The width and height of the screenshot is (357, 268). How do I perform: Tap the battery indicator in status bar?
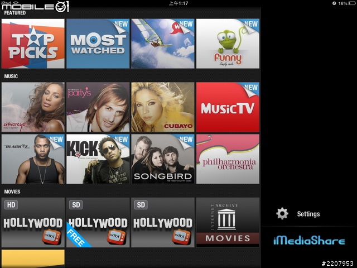coord(351,3)
